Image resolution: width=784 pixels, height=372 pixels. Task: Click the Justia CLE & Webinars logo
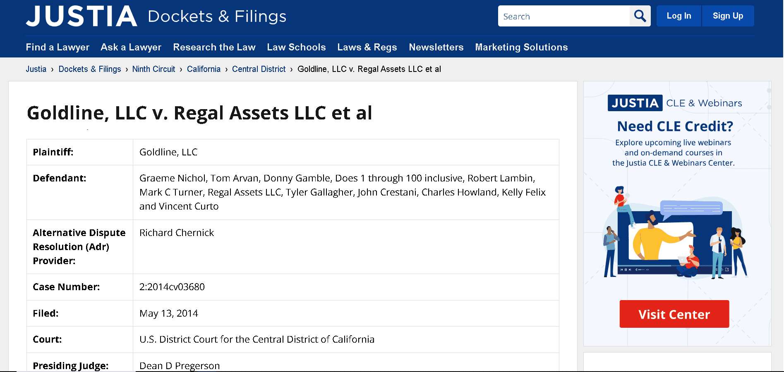tap(675, 103)
